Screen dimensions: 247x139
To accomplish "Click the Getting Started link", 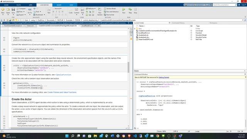I will (x=164, y=77).
